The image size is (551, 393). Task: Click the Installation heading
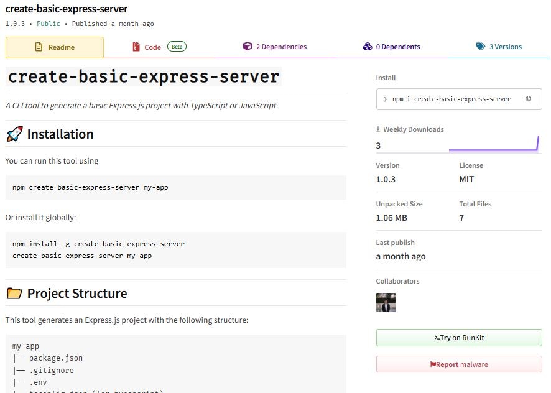pyautogui.click(x=60, y=134)
